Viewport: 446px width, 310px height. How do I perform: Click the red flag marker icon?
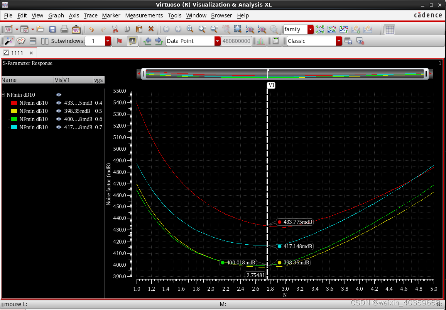click(x=120, y=41)
